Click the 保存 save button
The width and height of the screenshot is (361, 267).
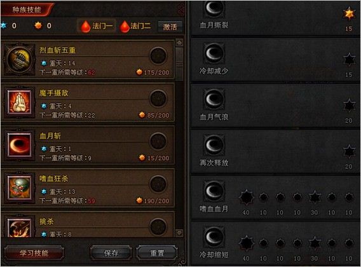111,253
